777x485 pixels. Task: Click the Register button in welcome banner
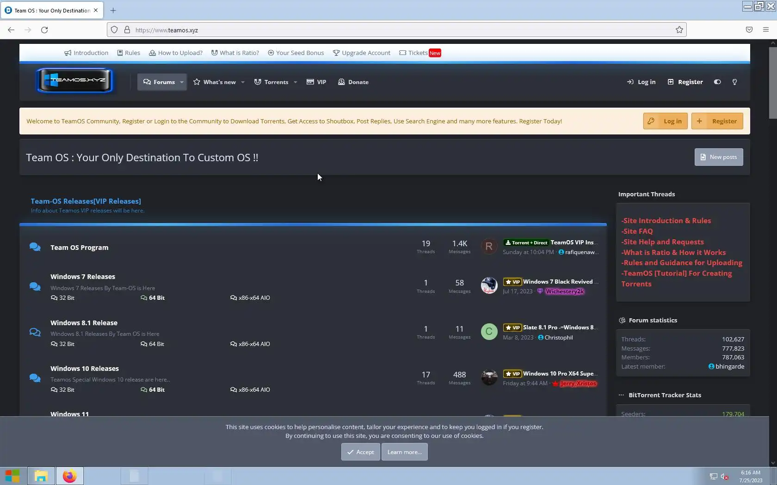coord(717,121)
